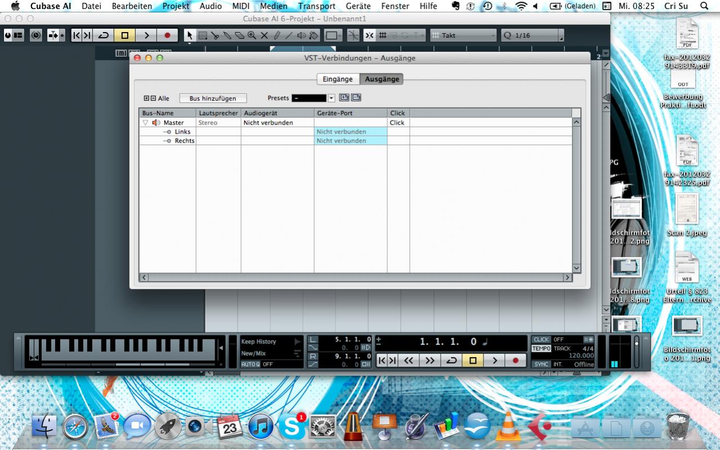
Task: Select the Zoom magnifier tool
Action: (x=252, y=35)
